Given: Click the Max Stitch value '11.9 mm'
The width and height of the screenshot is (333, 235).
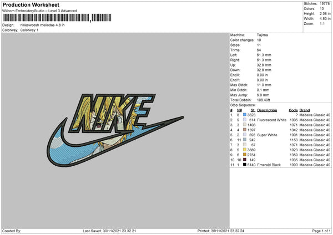Looking at the screenshot, I should click(x=264, y=85).
